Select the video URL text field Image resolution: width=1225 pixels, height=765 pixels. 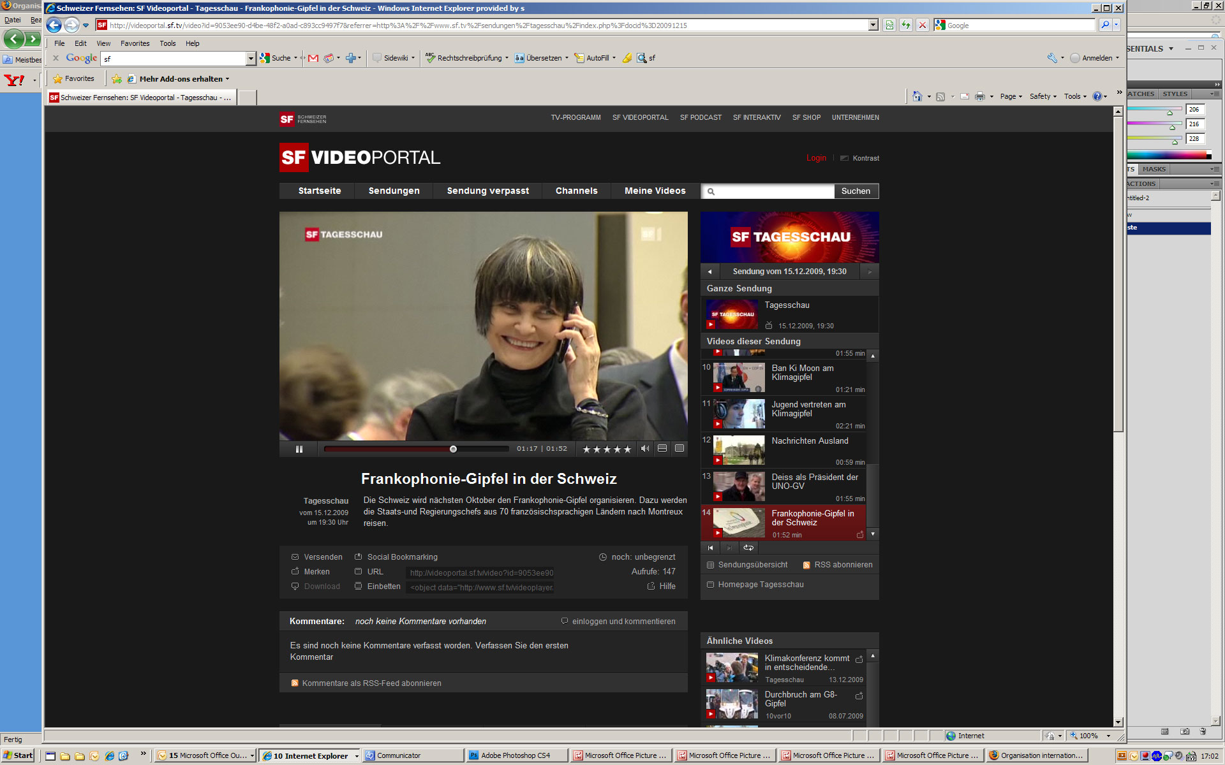[481, 572]
